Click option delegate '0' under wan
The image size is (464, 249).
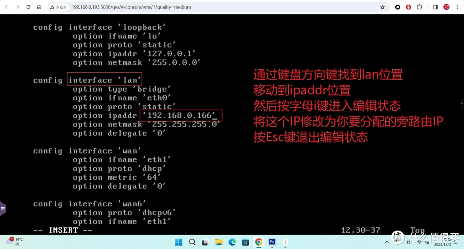click(119, 186)
